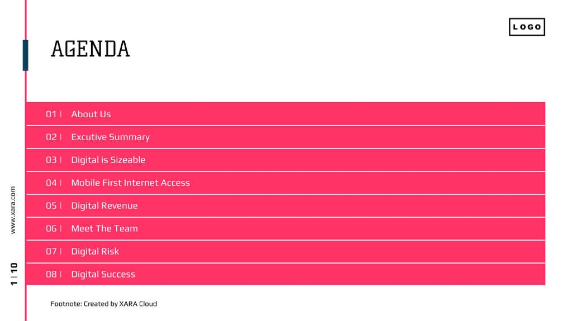This screenshot has height=321, width=571.
Task: Click the number 01 label
Action: click(51, 114)
